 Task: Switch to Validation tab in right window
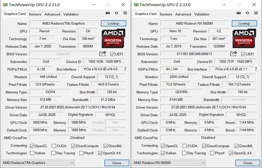point(202,14)
